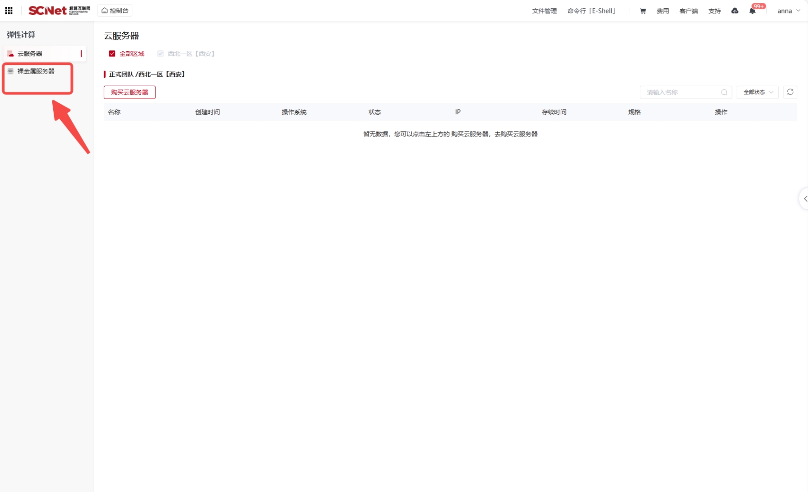Expand the 全部状态 status dropdown
The image size is (808, 492).
coord(758,92)
